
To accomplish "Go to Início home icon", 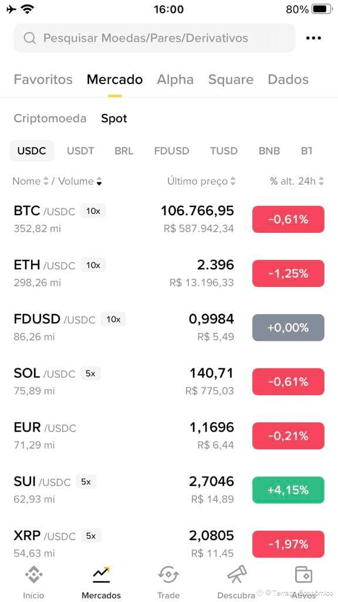I will click(33, 575).
